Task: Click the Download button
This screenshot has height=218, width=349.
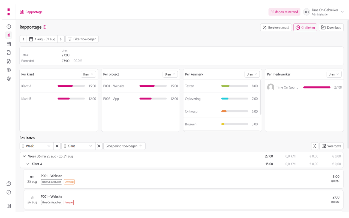Action: [x=331, y=28]
